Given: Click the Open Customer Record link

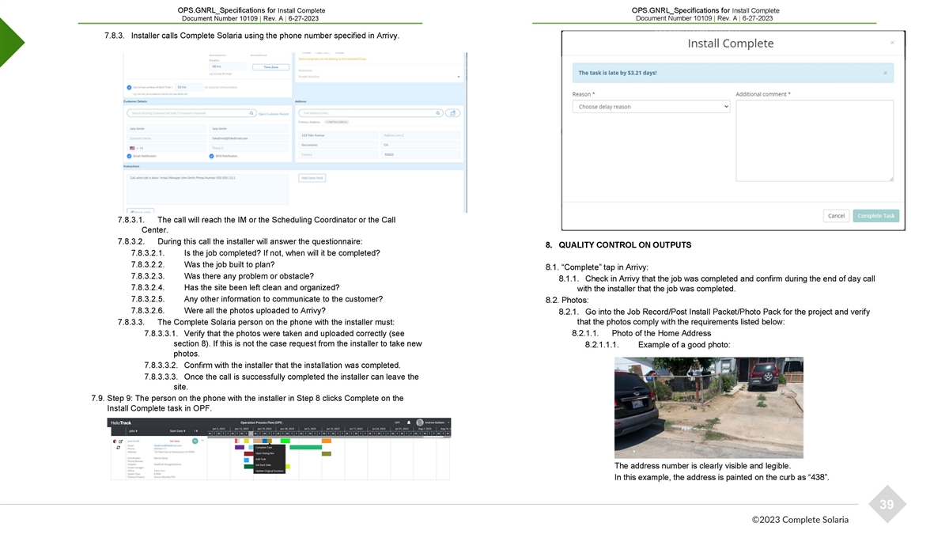Looking at the screenshot, I should [274, 114].
